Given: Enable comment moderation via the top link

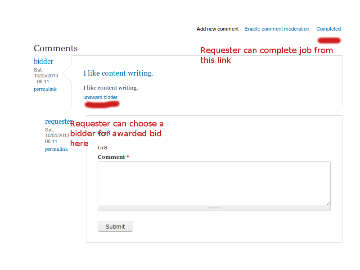Looking at the screenshot, I should pos(277,29).
